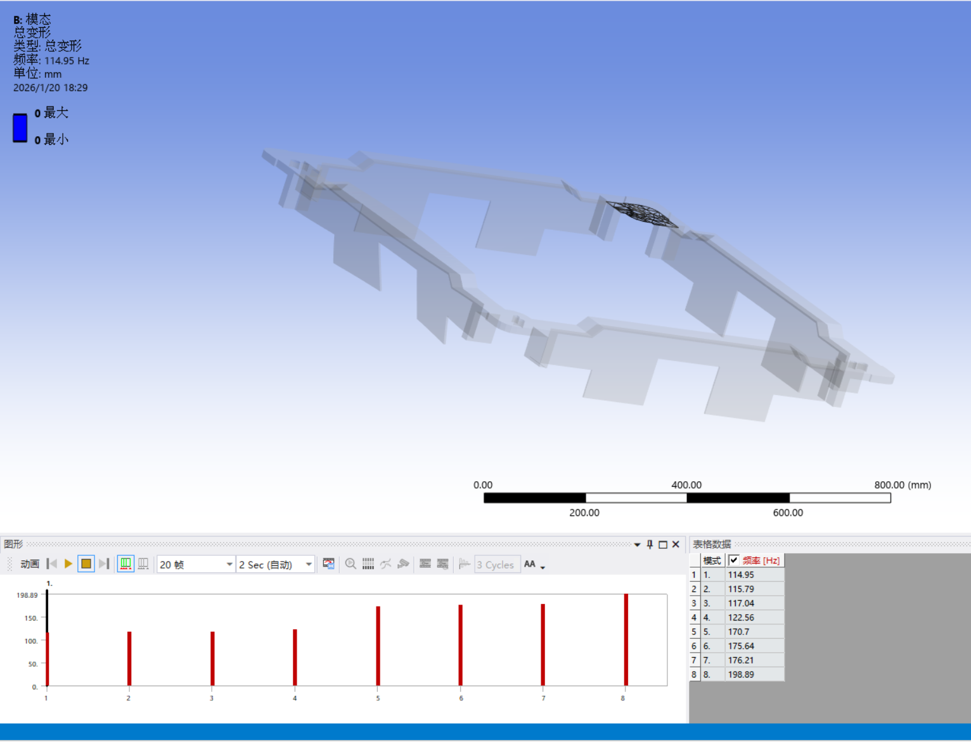Viewport: 971px width, 742px height.
Task: Select frequency cell 122.56
Action: point(755,617)
